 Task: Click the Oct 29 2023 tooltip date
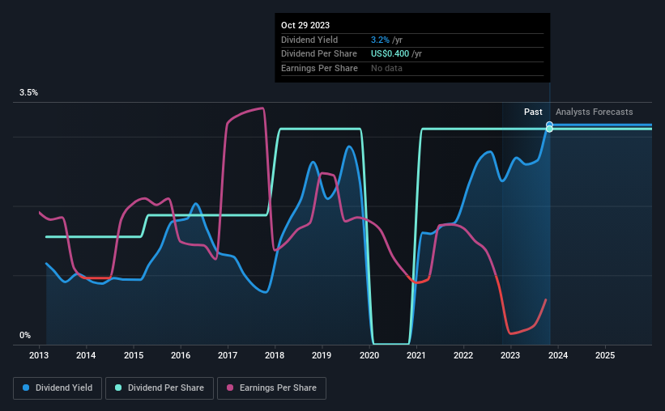coord(305,25)
